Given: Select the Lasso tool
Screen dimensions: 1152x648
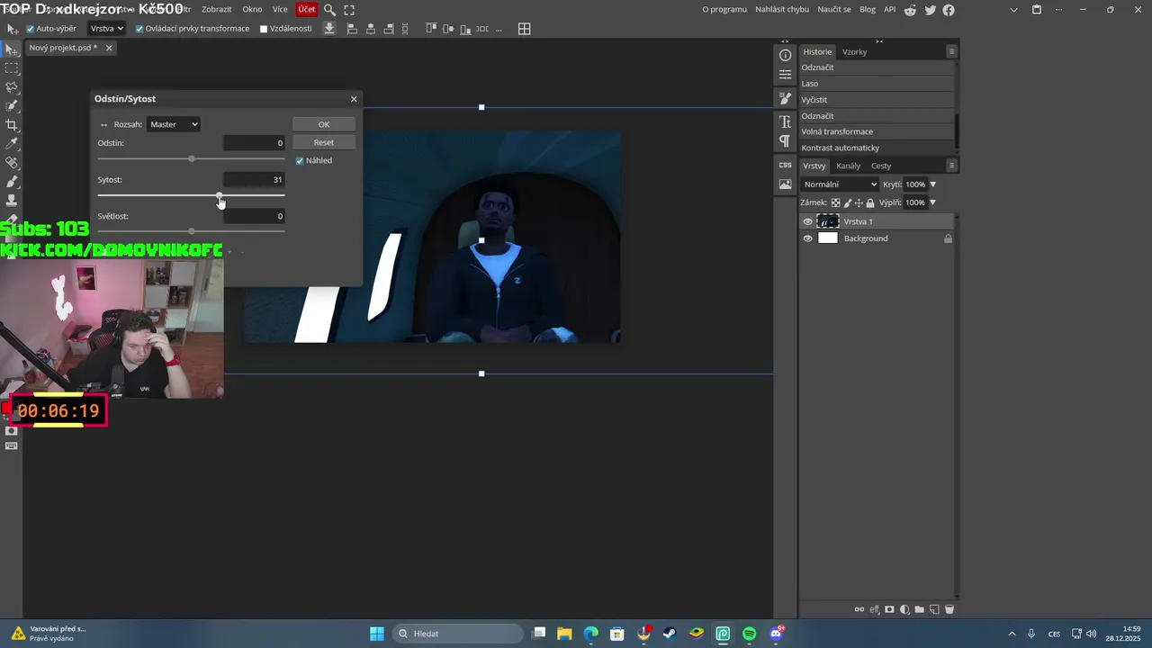Looking at the screenshot, I should (12, 86).
